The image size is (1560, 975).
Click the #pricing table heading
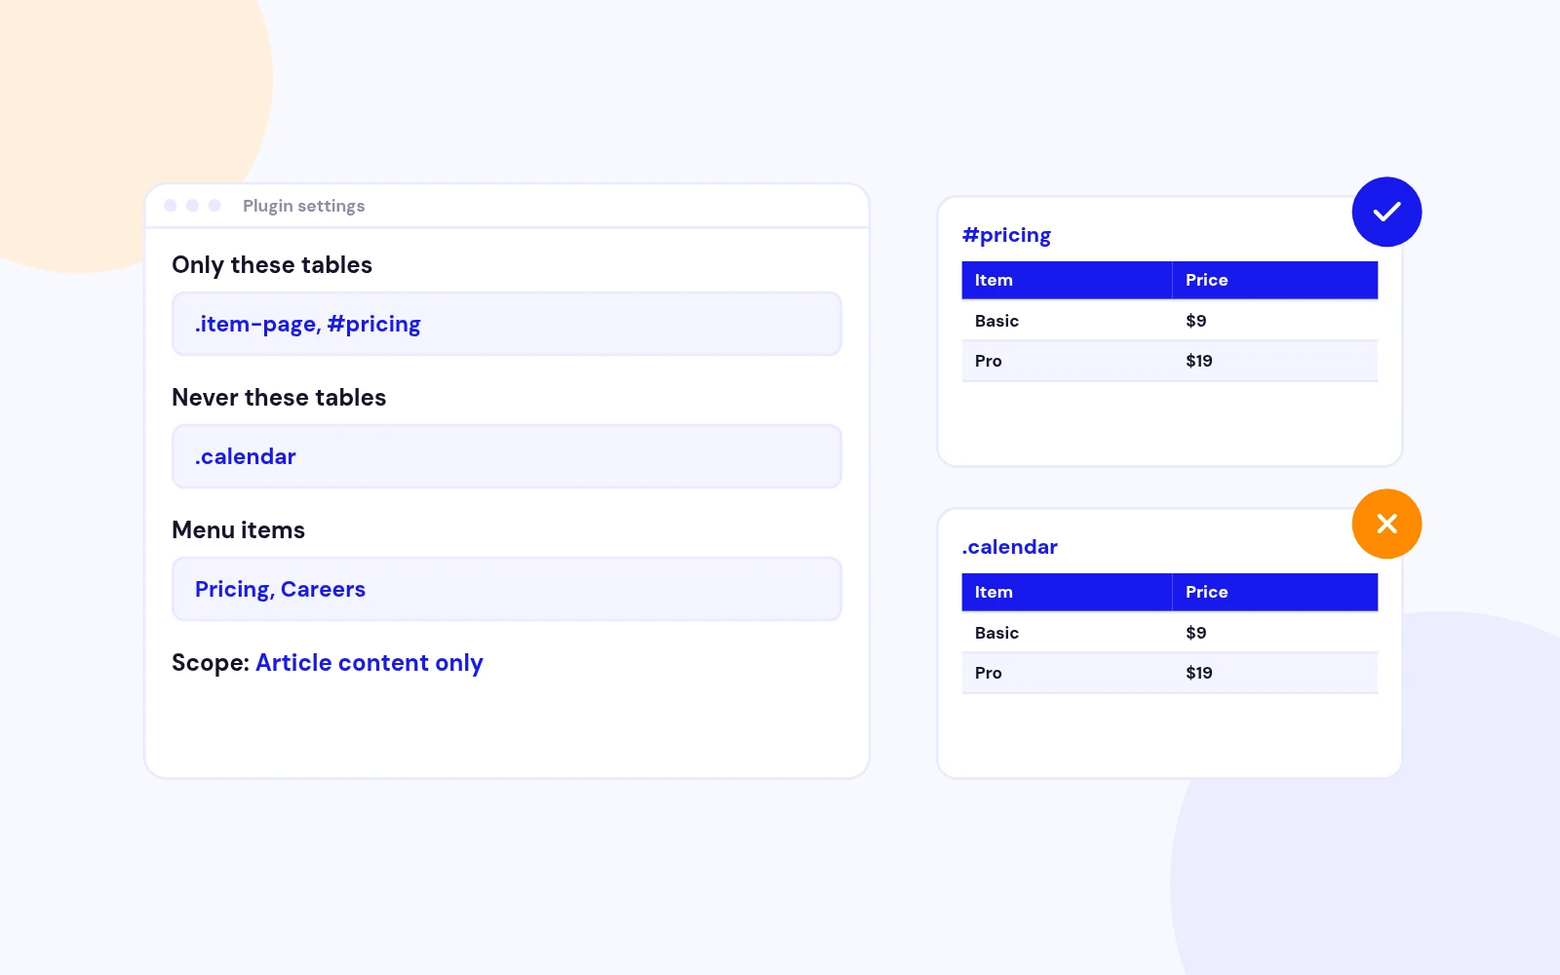tap(1006, 235)
